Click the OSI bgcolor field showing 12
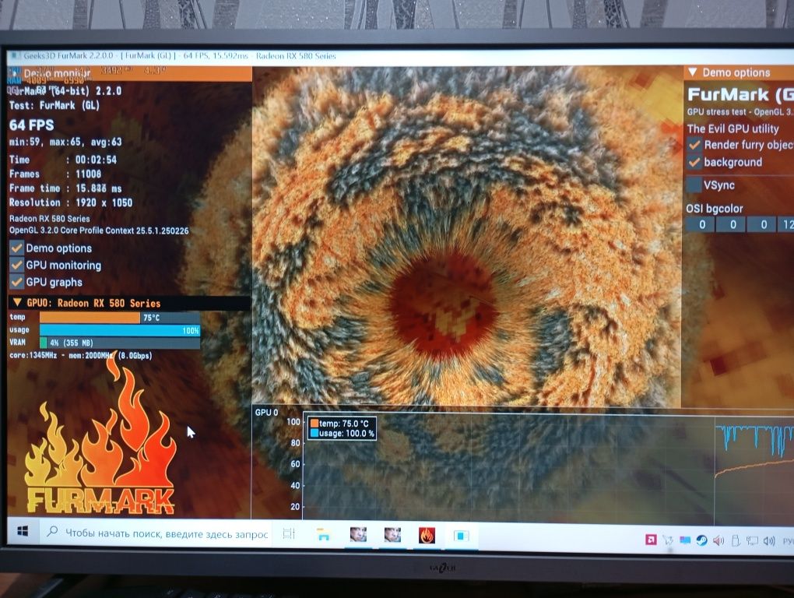Image resolution: width=794 pixels, height=598 pixels. point(786,224)
